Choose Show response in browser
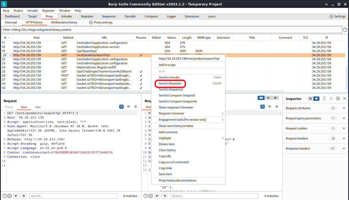349x200 pixels. coord(188,107)
